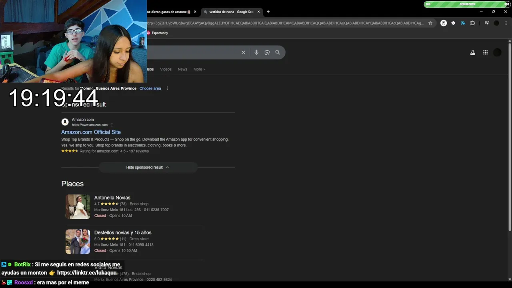
Task: Click the https://www.amazon.com URL text
Action: [90, 125]
